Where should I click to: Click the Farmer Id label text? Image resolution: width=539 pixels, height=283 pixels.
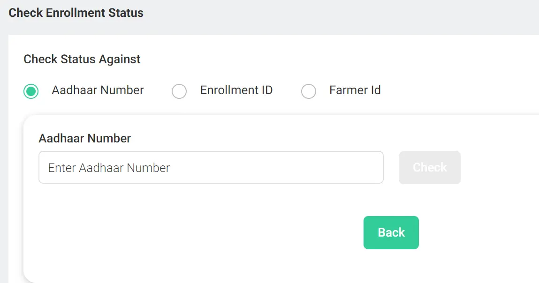(355, 90)
